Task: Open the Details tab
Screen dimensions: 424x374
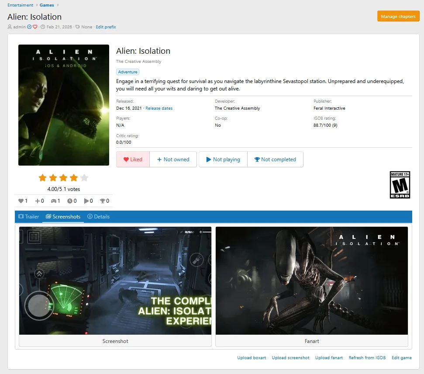Action: click(98, 217)
